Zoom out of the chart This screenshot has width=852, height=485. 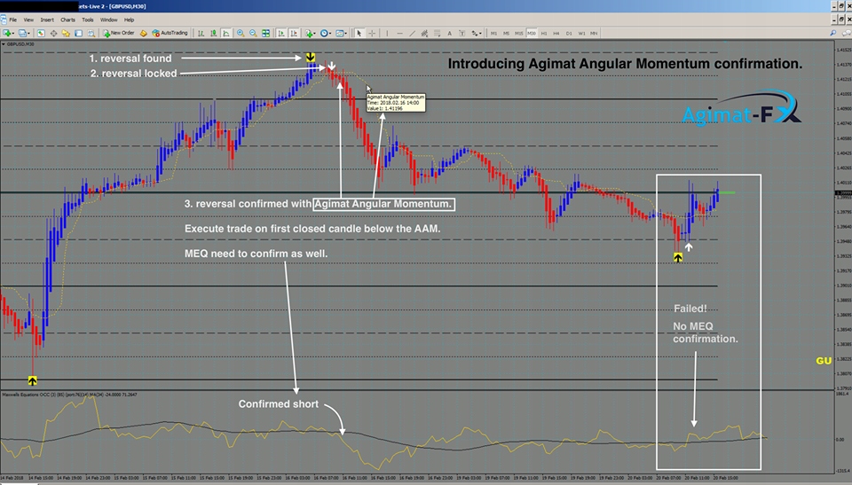[x=253, y=33]
